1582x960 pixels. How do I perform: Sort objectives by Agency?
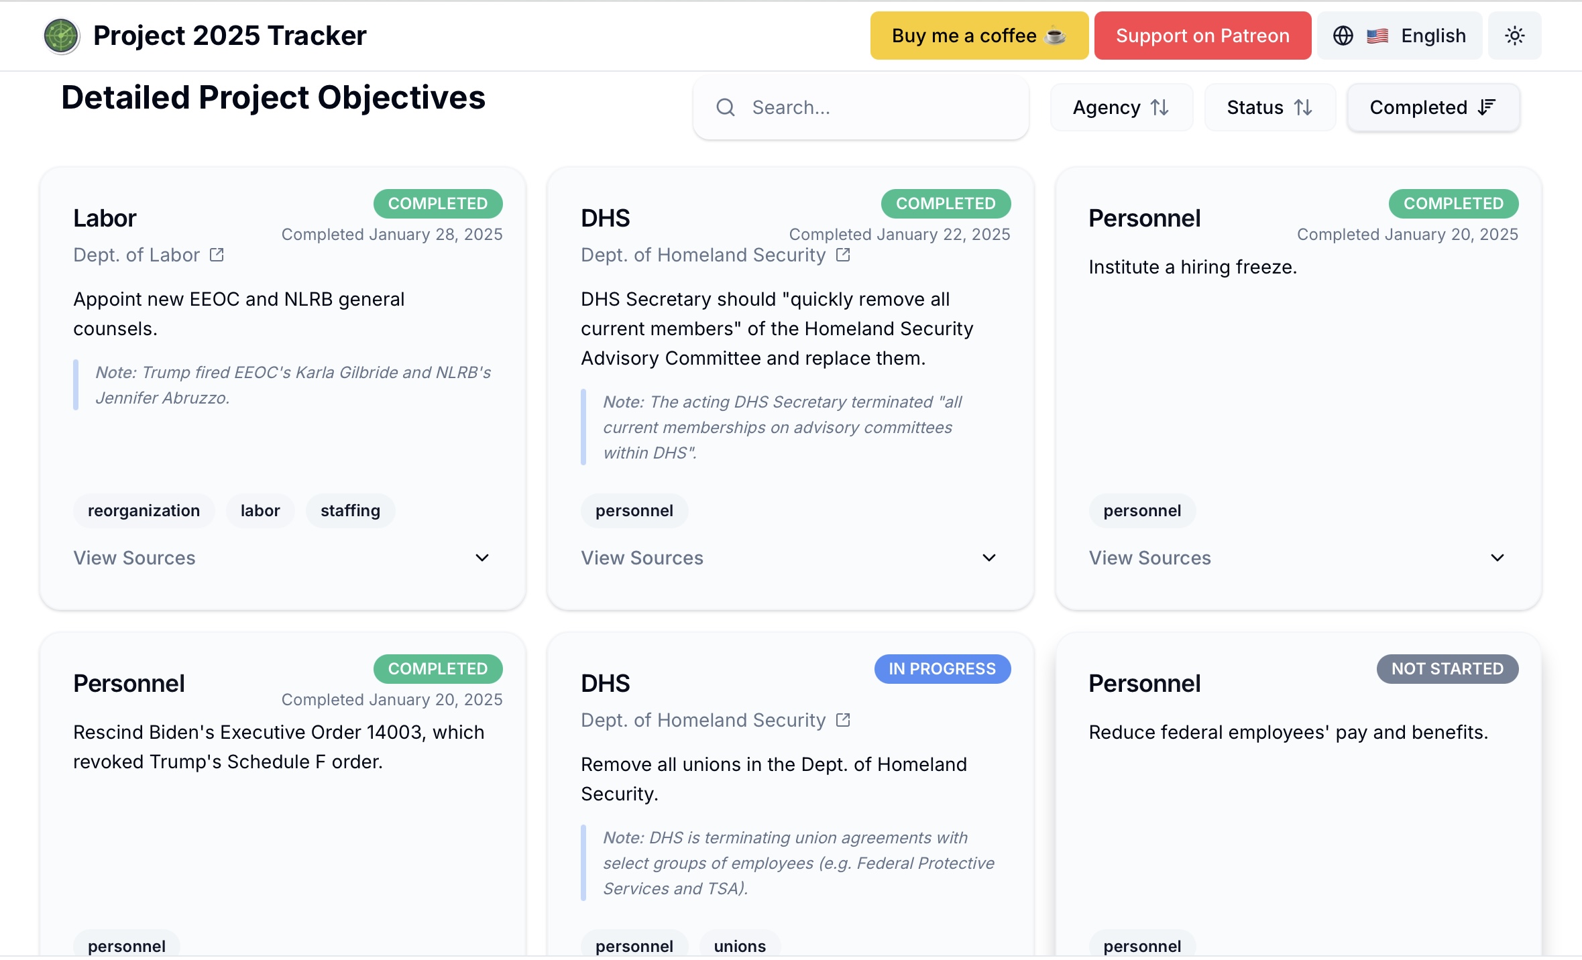[1121, 107]
